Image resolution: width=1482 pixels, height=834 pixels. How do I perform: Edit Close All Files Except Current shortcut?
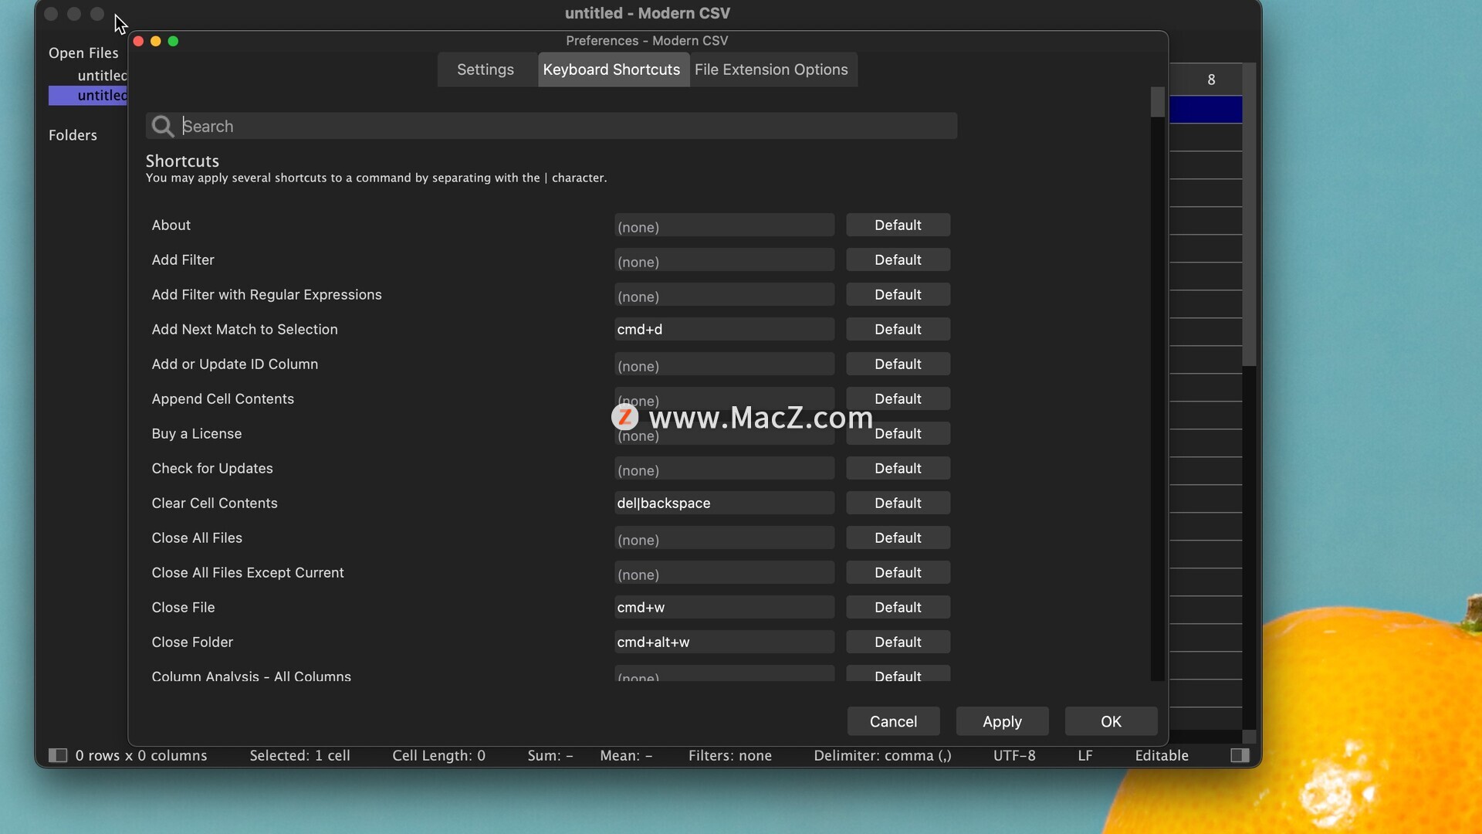click(724, 573)
